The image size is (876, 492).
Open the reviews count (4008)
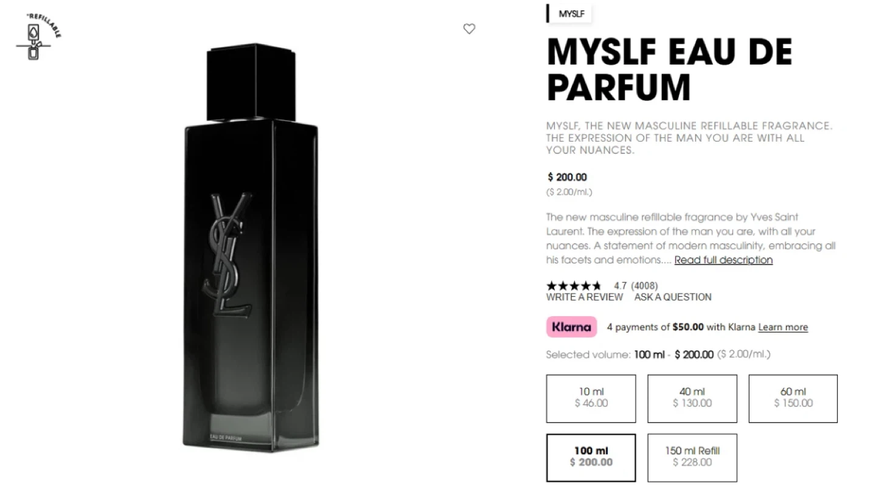pos(644,285)
